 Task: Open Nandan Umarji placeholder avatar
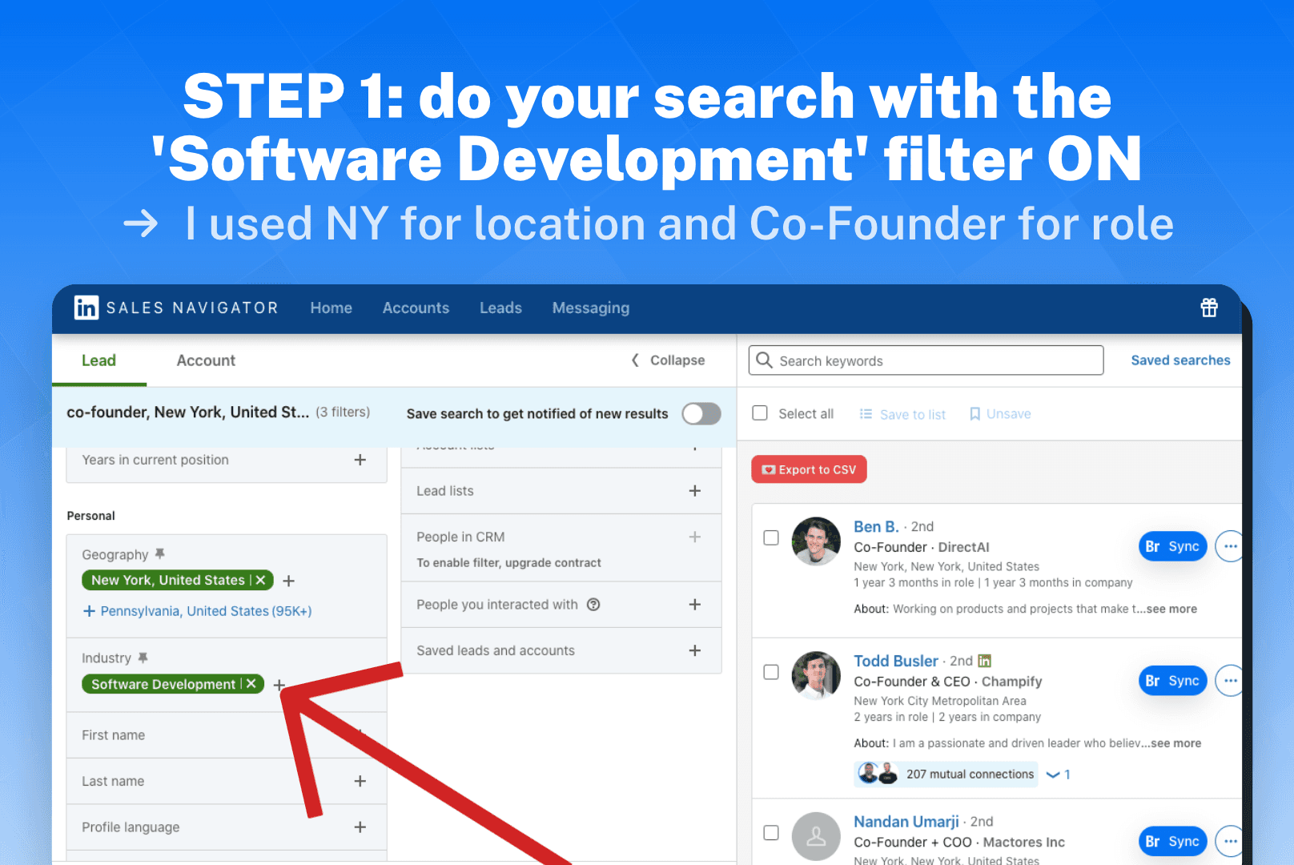(x=816, y=836)
